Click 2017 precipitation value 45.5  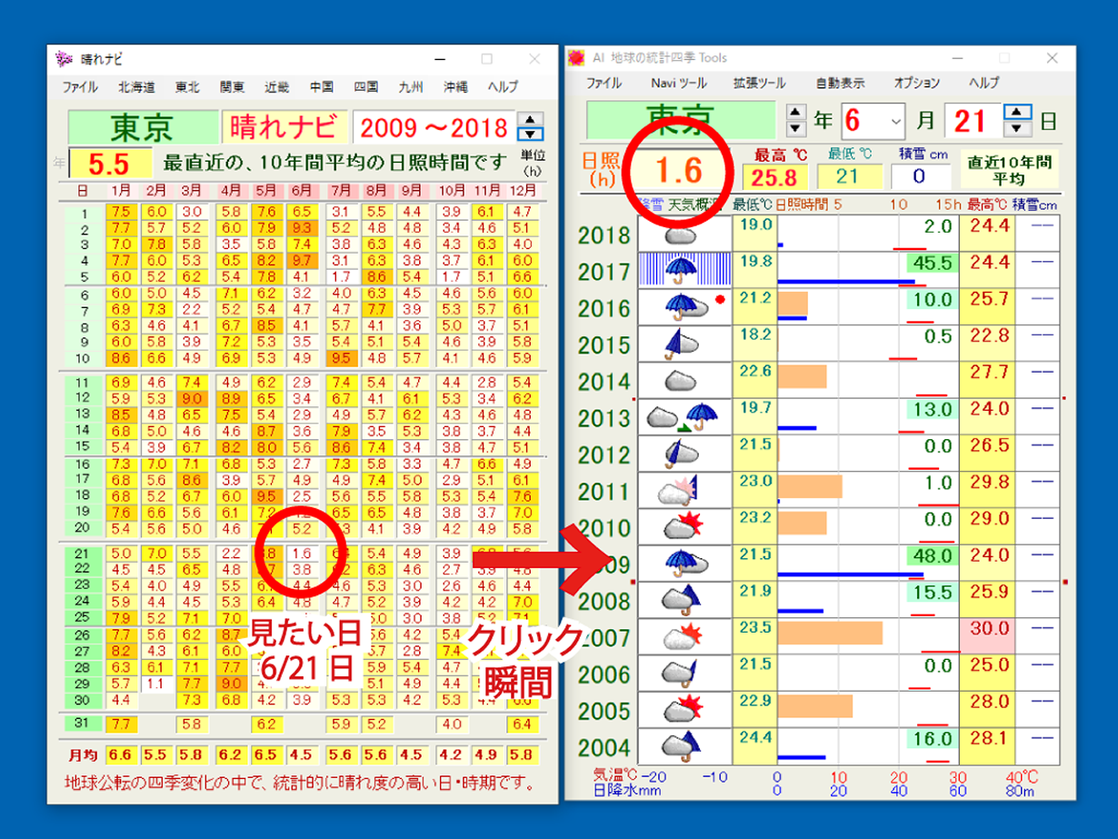pyautogui.click(x=931, y=263)
